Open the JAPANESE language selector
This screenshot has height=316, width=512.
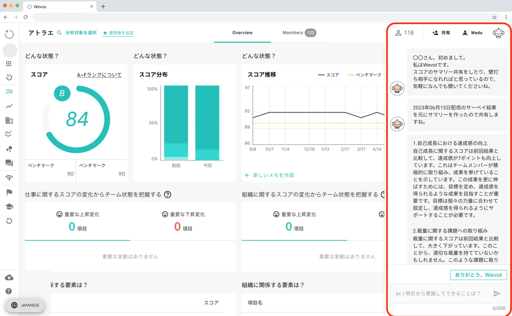click(25, 305)
